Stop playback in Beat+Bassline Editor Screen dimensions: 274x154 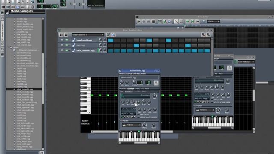click(66, 35)
